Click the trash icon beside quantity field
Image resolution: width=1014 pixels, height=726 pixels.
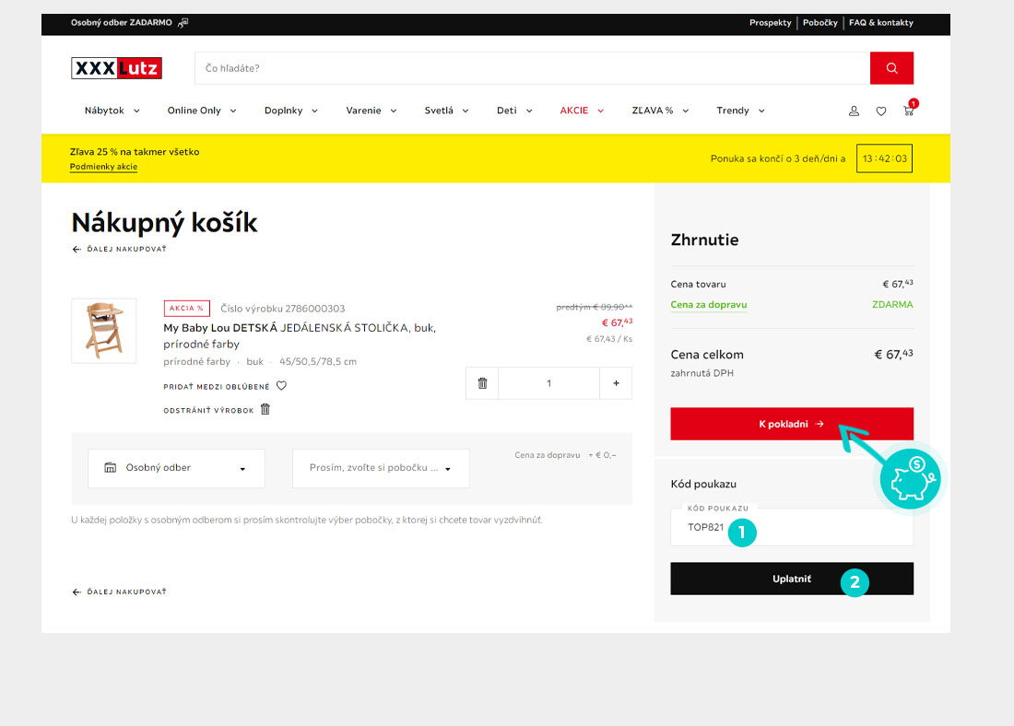tap(482, 383)
